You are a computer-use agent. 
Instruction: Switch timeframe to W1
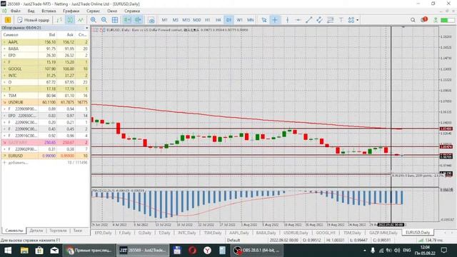pos(240,20)
